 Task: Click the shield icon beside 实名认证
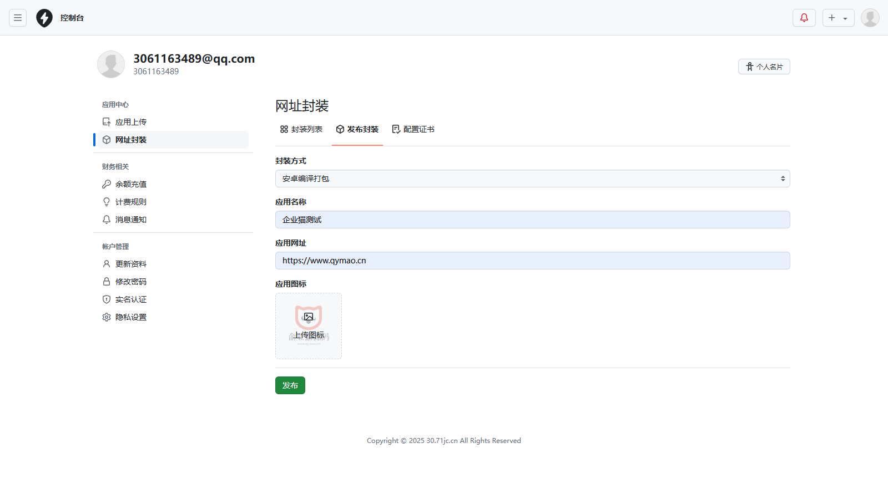click(107, 299)
